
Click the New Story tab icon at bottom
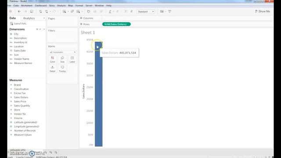coord(56,152)
